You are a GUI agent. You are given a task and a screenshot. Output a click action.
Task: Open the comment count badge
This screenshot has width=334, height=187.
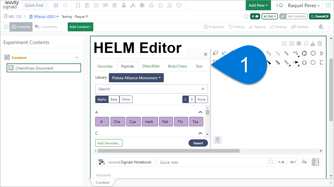[x=255, y=16]
